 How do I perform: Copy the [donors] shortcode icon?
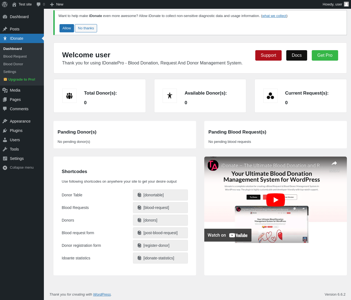tap(139, 220)
